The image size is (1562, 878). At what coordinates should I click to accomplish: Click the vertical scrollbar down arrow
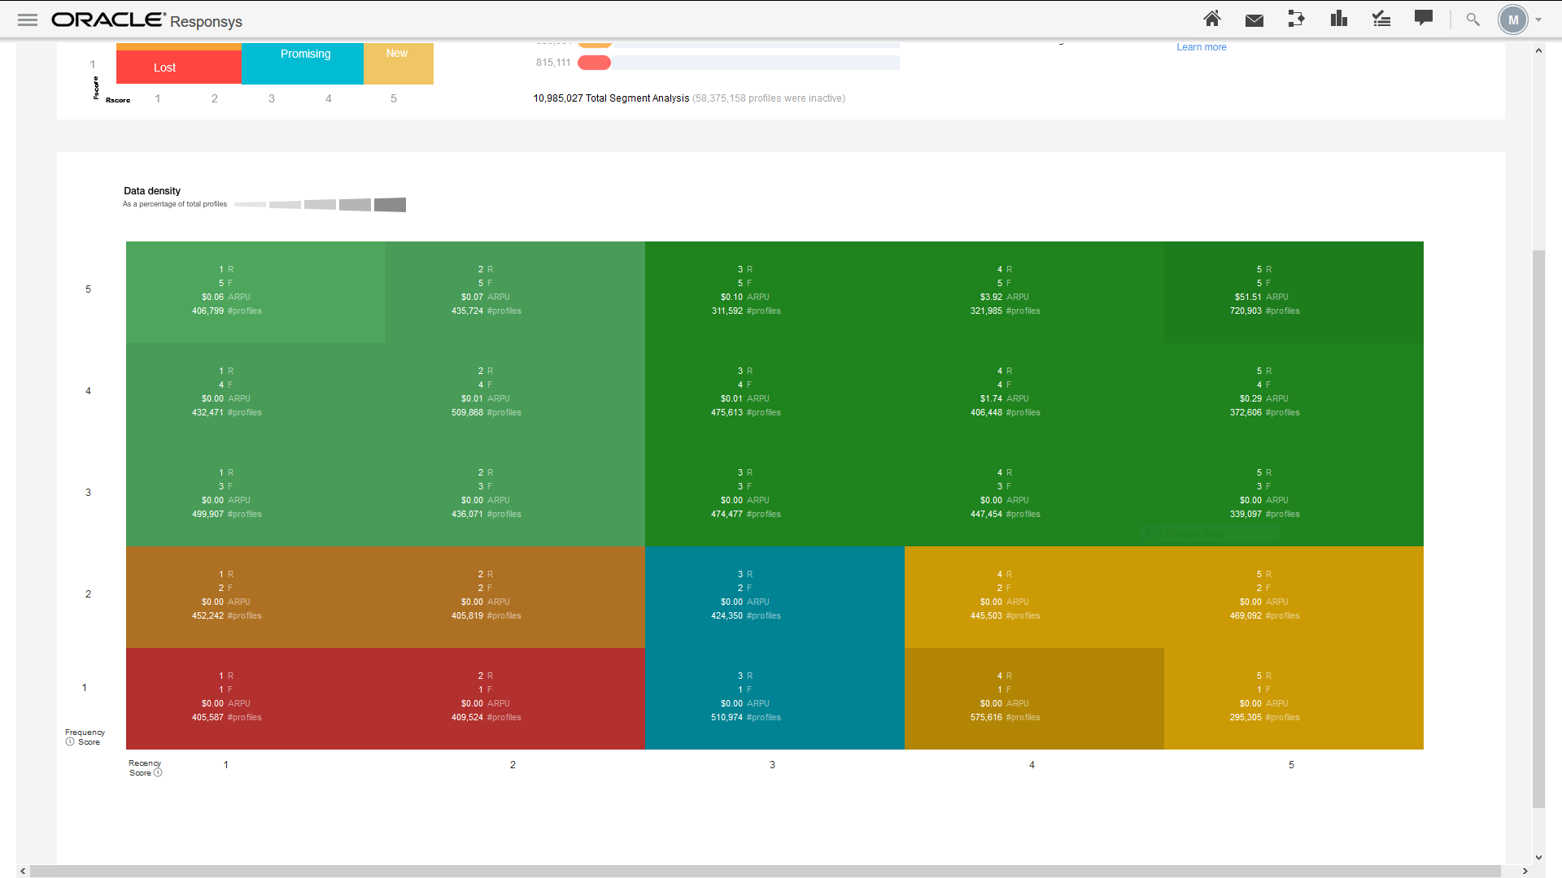point(1538,857)
